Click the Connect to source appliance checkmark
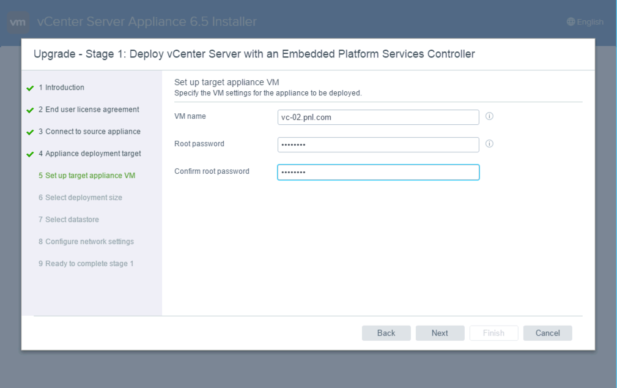This screenshot has width=617, height=388. point(30,132)
